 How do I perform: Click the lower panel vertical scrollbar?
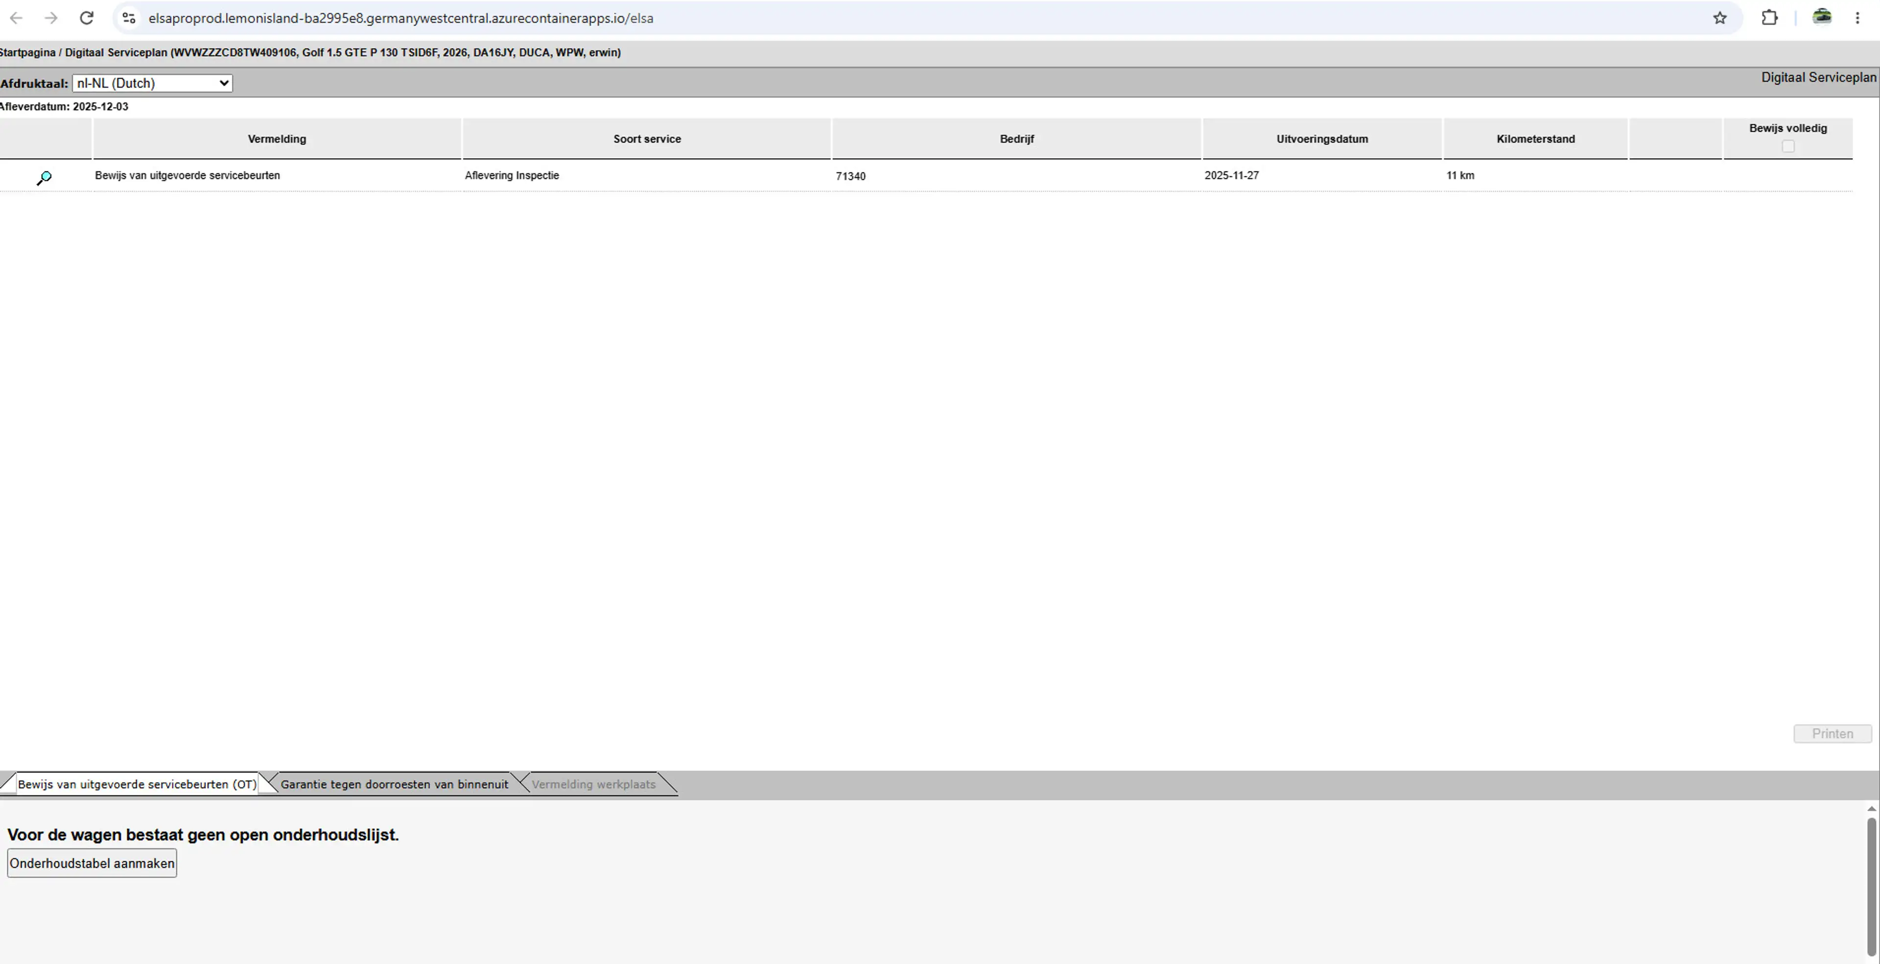(1871, 886)
